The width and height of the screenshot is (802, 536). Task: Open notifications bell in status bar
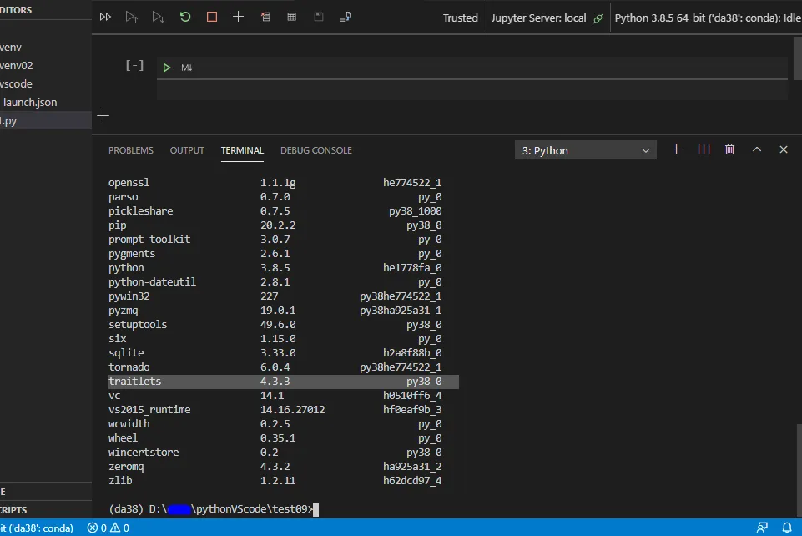[788, 528]
